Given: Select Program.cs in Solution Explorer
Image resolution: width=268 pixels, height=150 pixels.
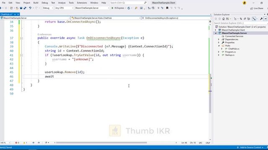Looking at the screenshot, I should (x=230, y=52).
